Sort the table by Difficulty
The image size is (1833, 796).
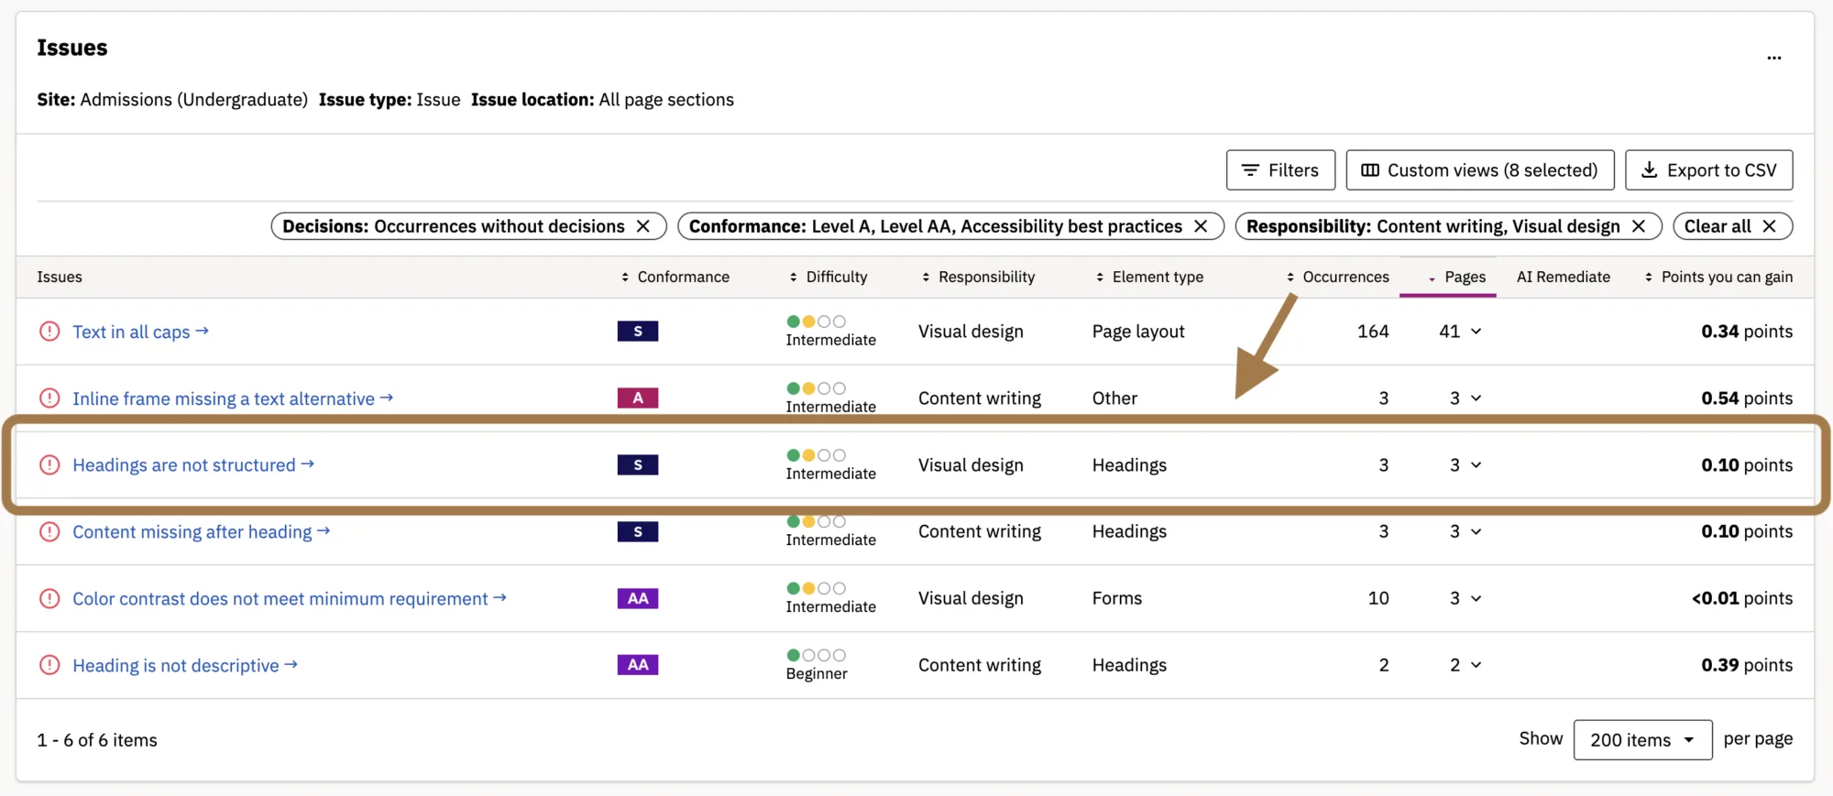pyautogui.click(x=828, y=277)
